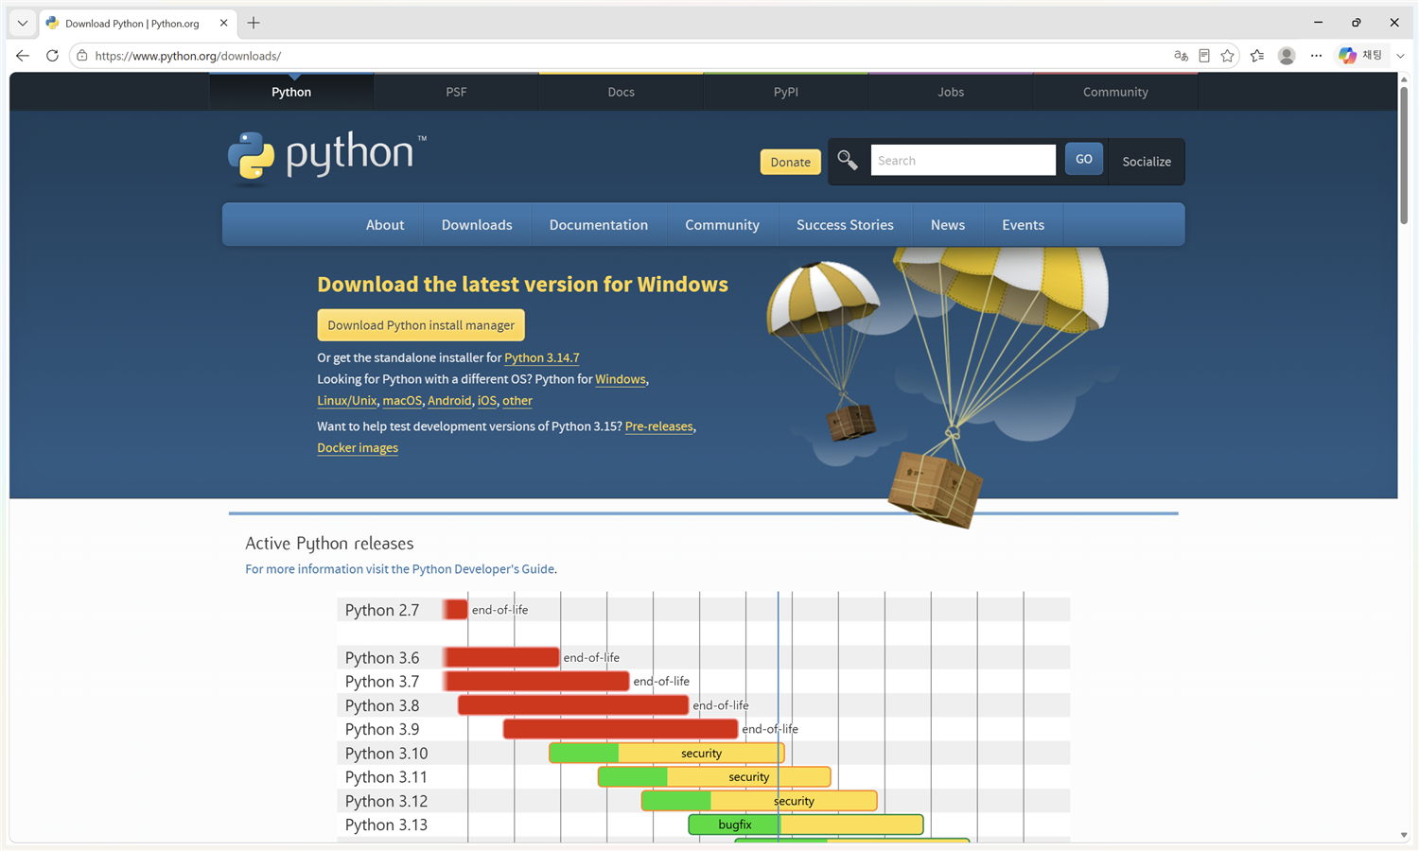Open the Python Developer's Guide link

coord(483,569)
